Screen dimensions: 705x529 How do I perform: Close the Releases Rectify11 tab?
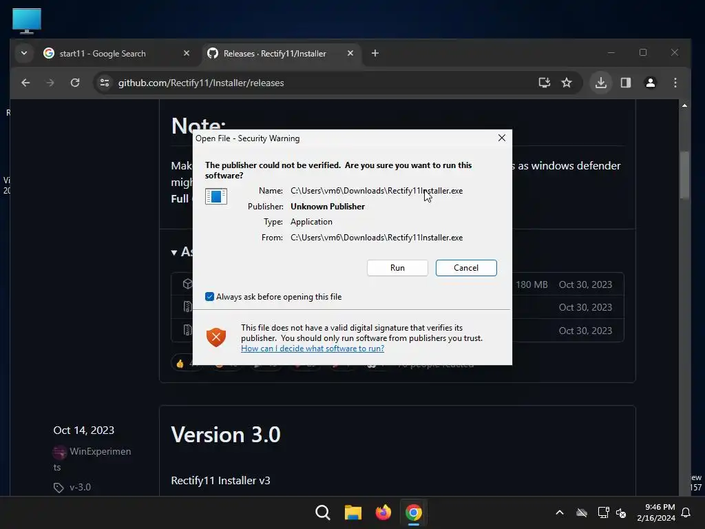pyautogui.click(x=350, y=53)
